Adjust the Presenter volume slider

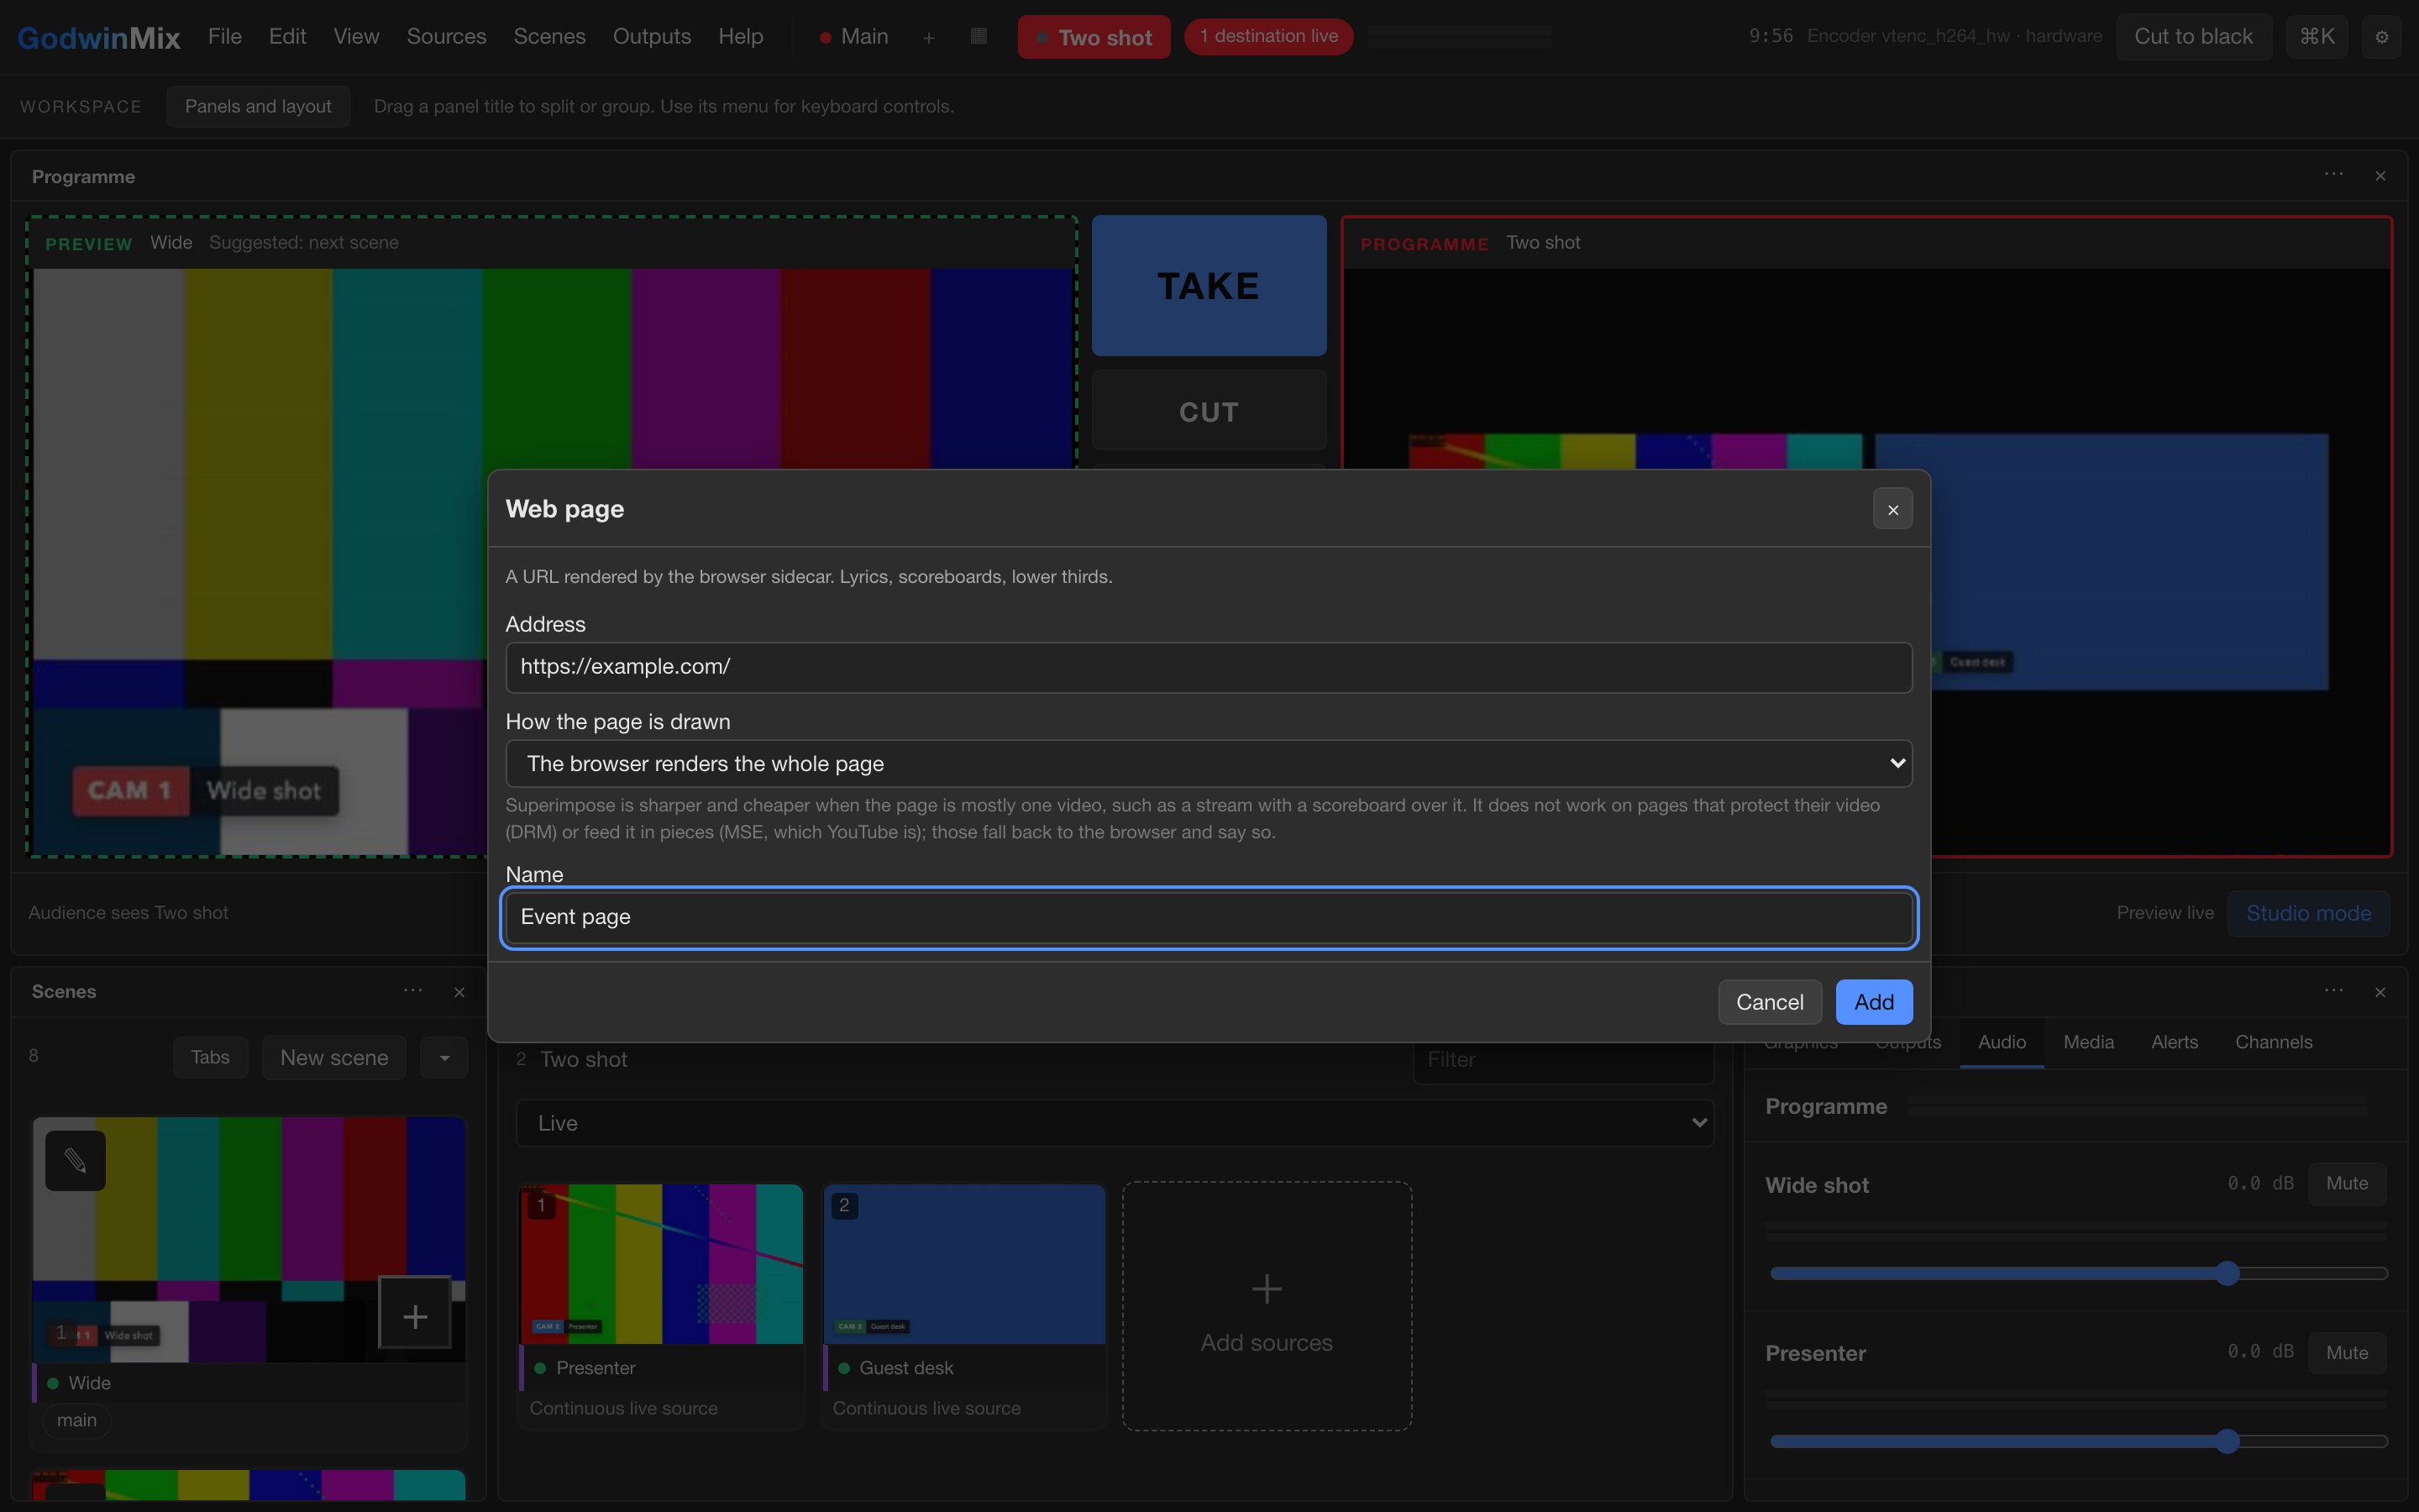[x=2078, y=1441]
